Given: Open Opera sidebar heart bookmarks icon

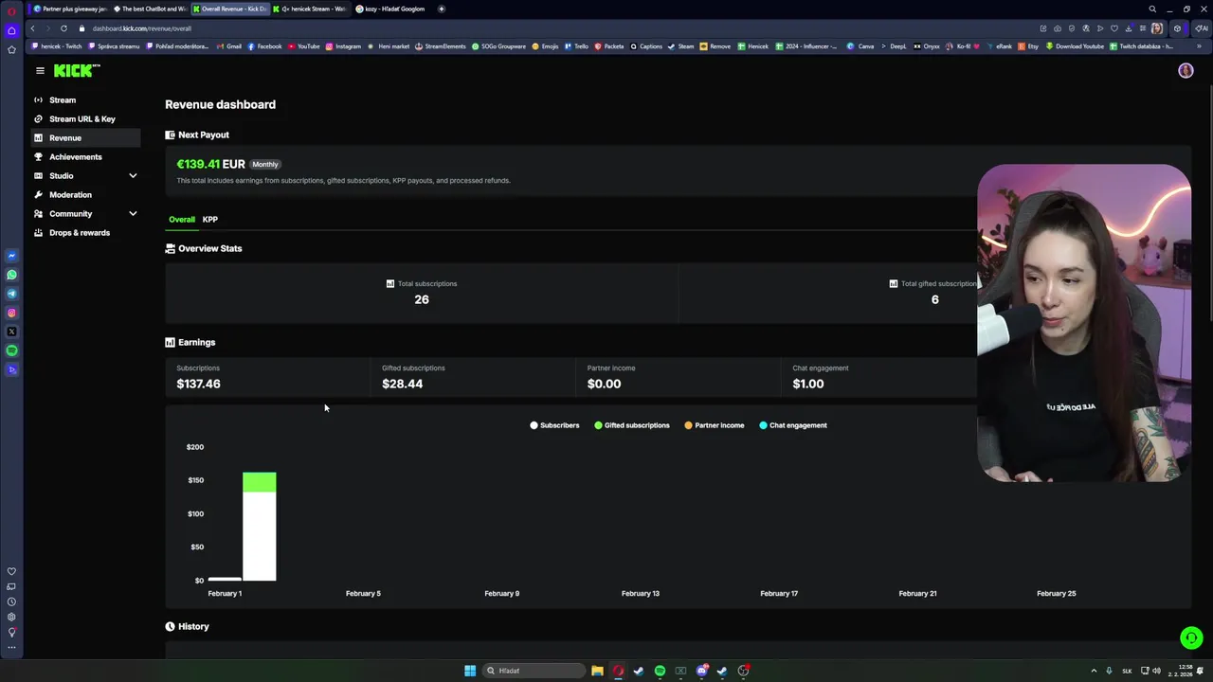Looking at the screenshot, I should [11, 571].
